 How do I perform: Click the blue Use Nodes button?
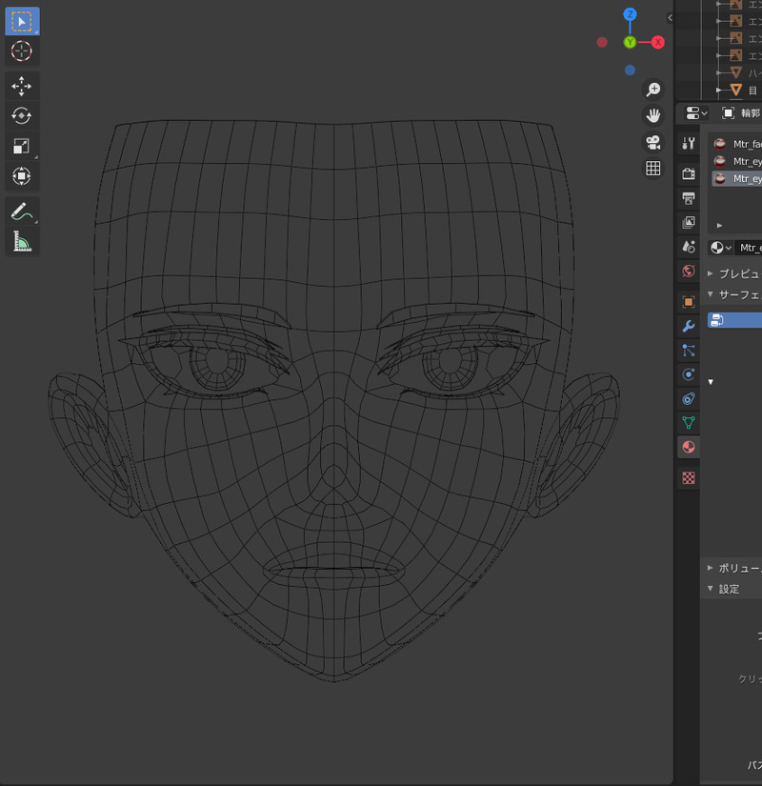tap(734, 320)
